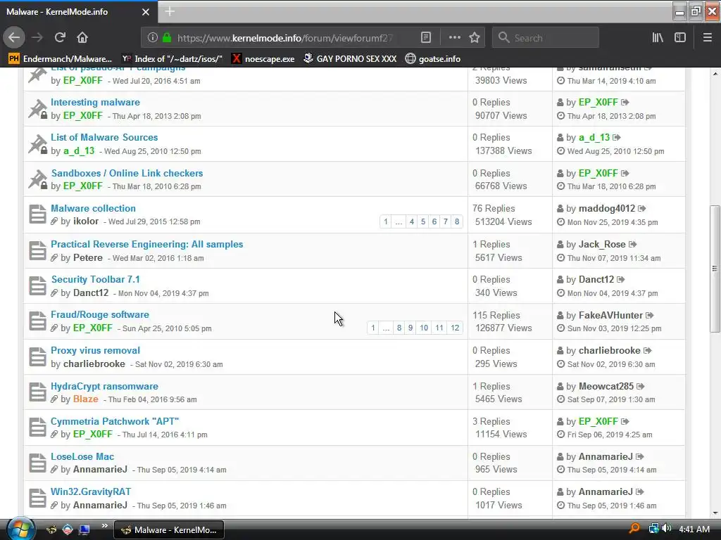Jump to Danct12's last post icon
721x540 pixels.
pyautogui.click(x=621, y=279)
